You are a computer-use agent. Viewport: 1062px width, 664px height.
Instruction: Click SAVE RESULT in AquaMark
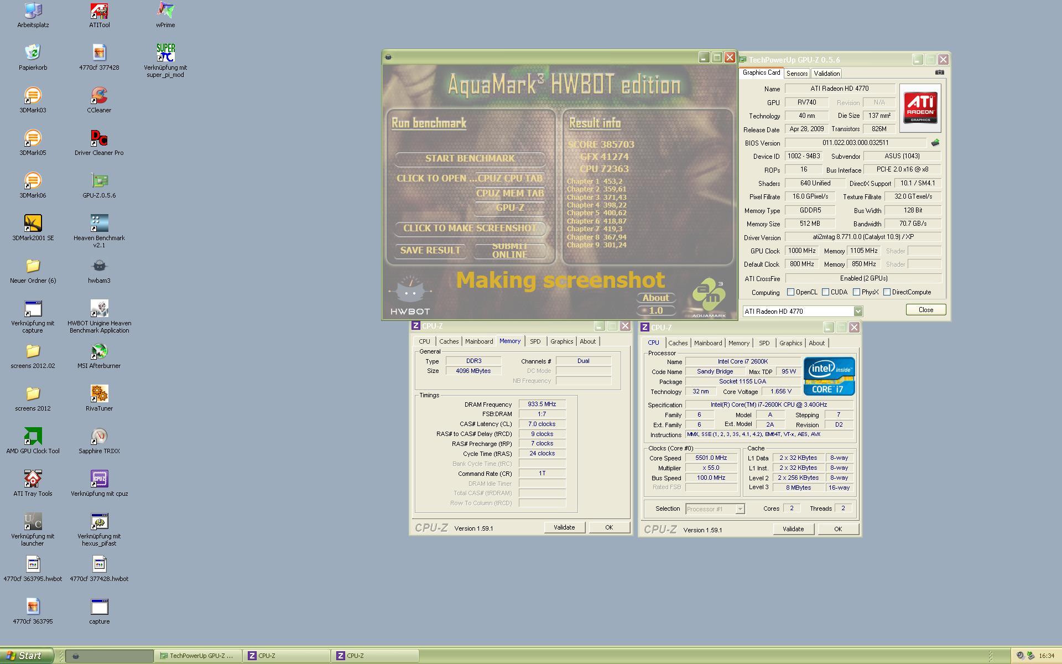pyautogui.click(x=430, y=250)
